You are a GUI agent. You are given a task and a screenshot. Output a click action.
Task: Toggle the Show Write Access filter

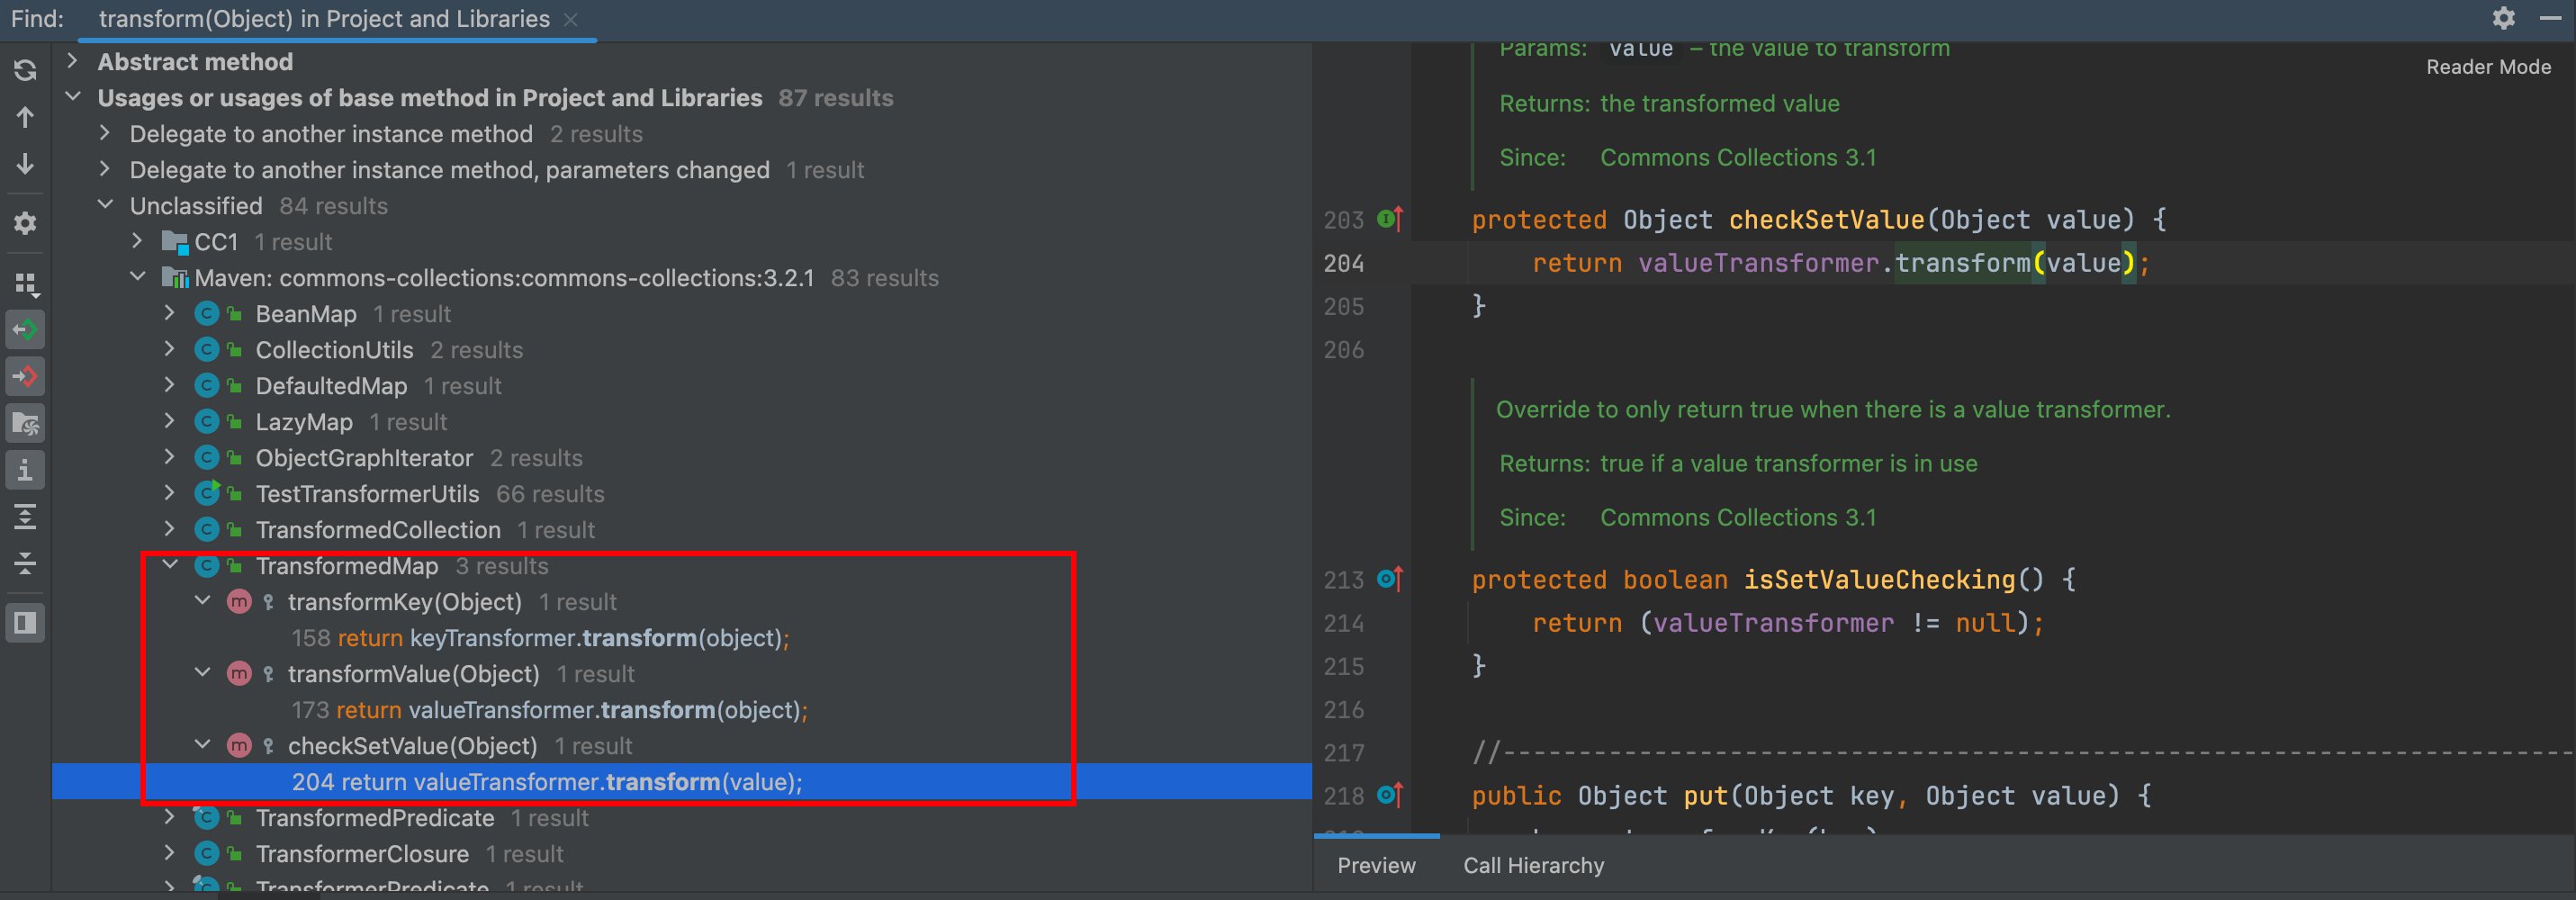pyautogui.click(x=25, y=377)
